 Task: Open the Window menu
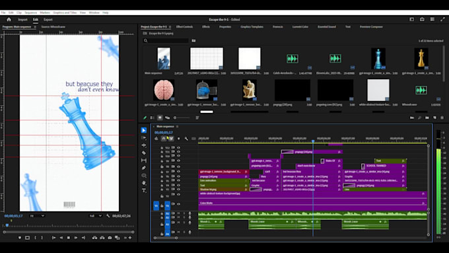[x=94, y=13]
